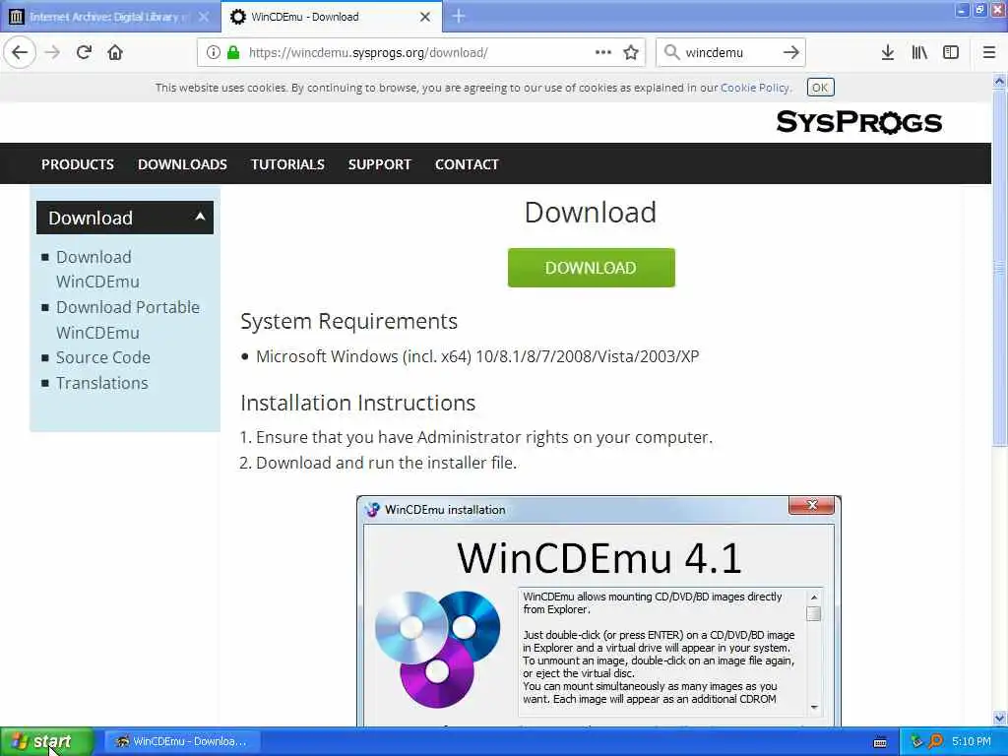Open the Firefox home page
The image size is (1008, 756).
click(x=115, y=53)
